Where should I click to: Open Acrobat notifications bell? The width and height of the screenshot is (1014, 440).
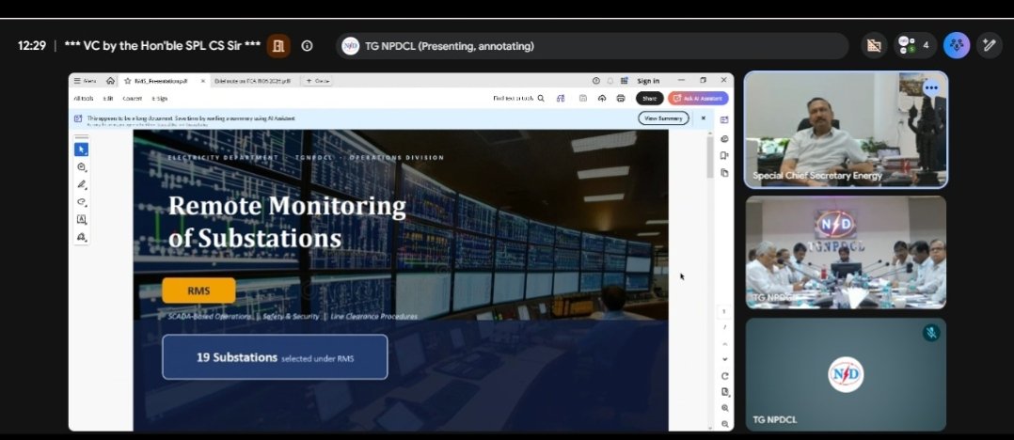610,81
